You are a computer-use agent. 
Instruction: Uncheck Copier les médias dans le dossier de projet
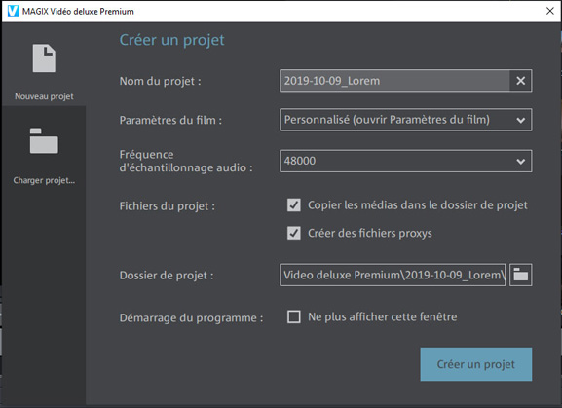tap(294, 204)
